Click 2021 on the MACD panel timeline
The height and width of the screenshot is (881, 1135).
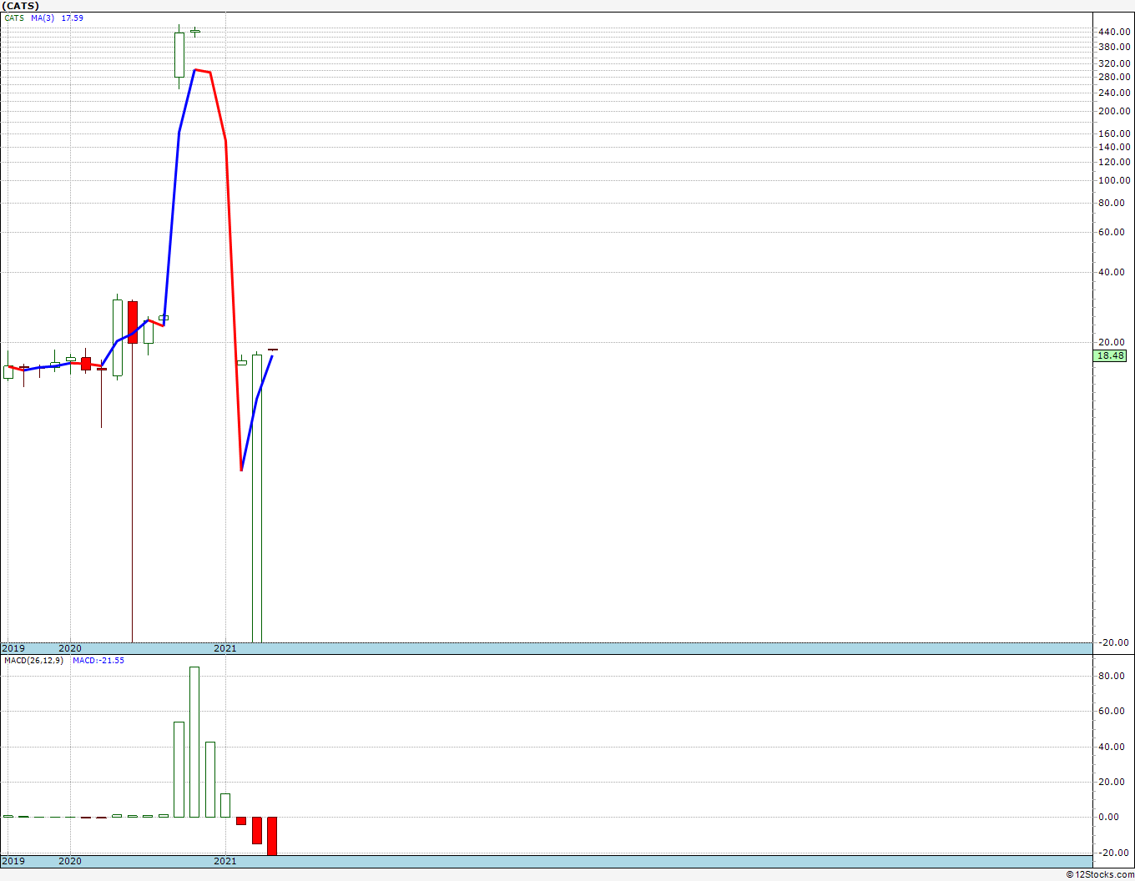(225, 861)
